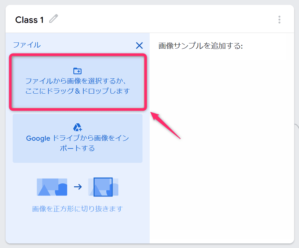Click the Google Drive import icon

77,127
